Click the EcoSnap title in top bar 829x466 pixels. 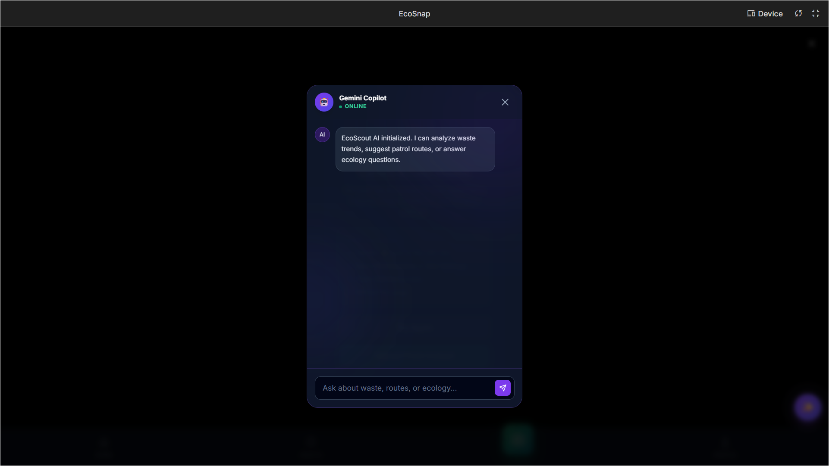click(x=414, y=14)
